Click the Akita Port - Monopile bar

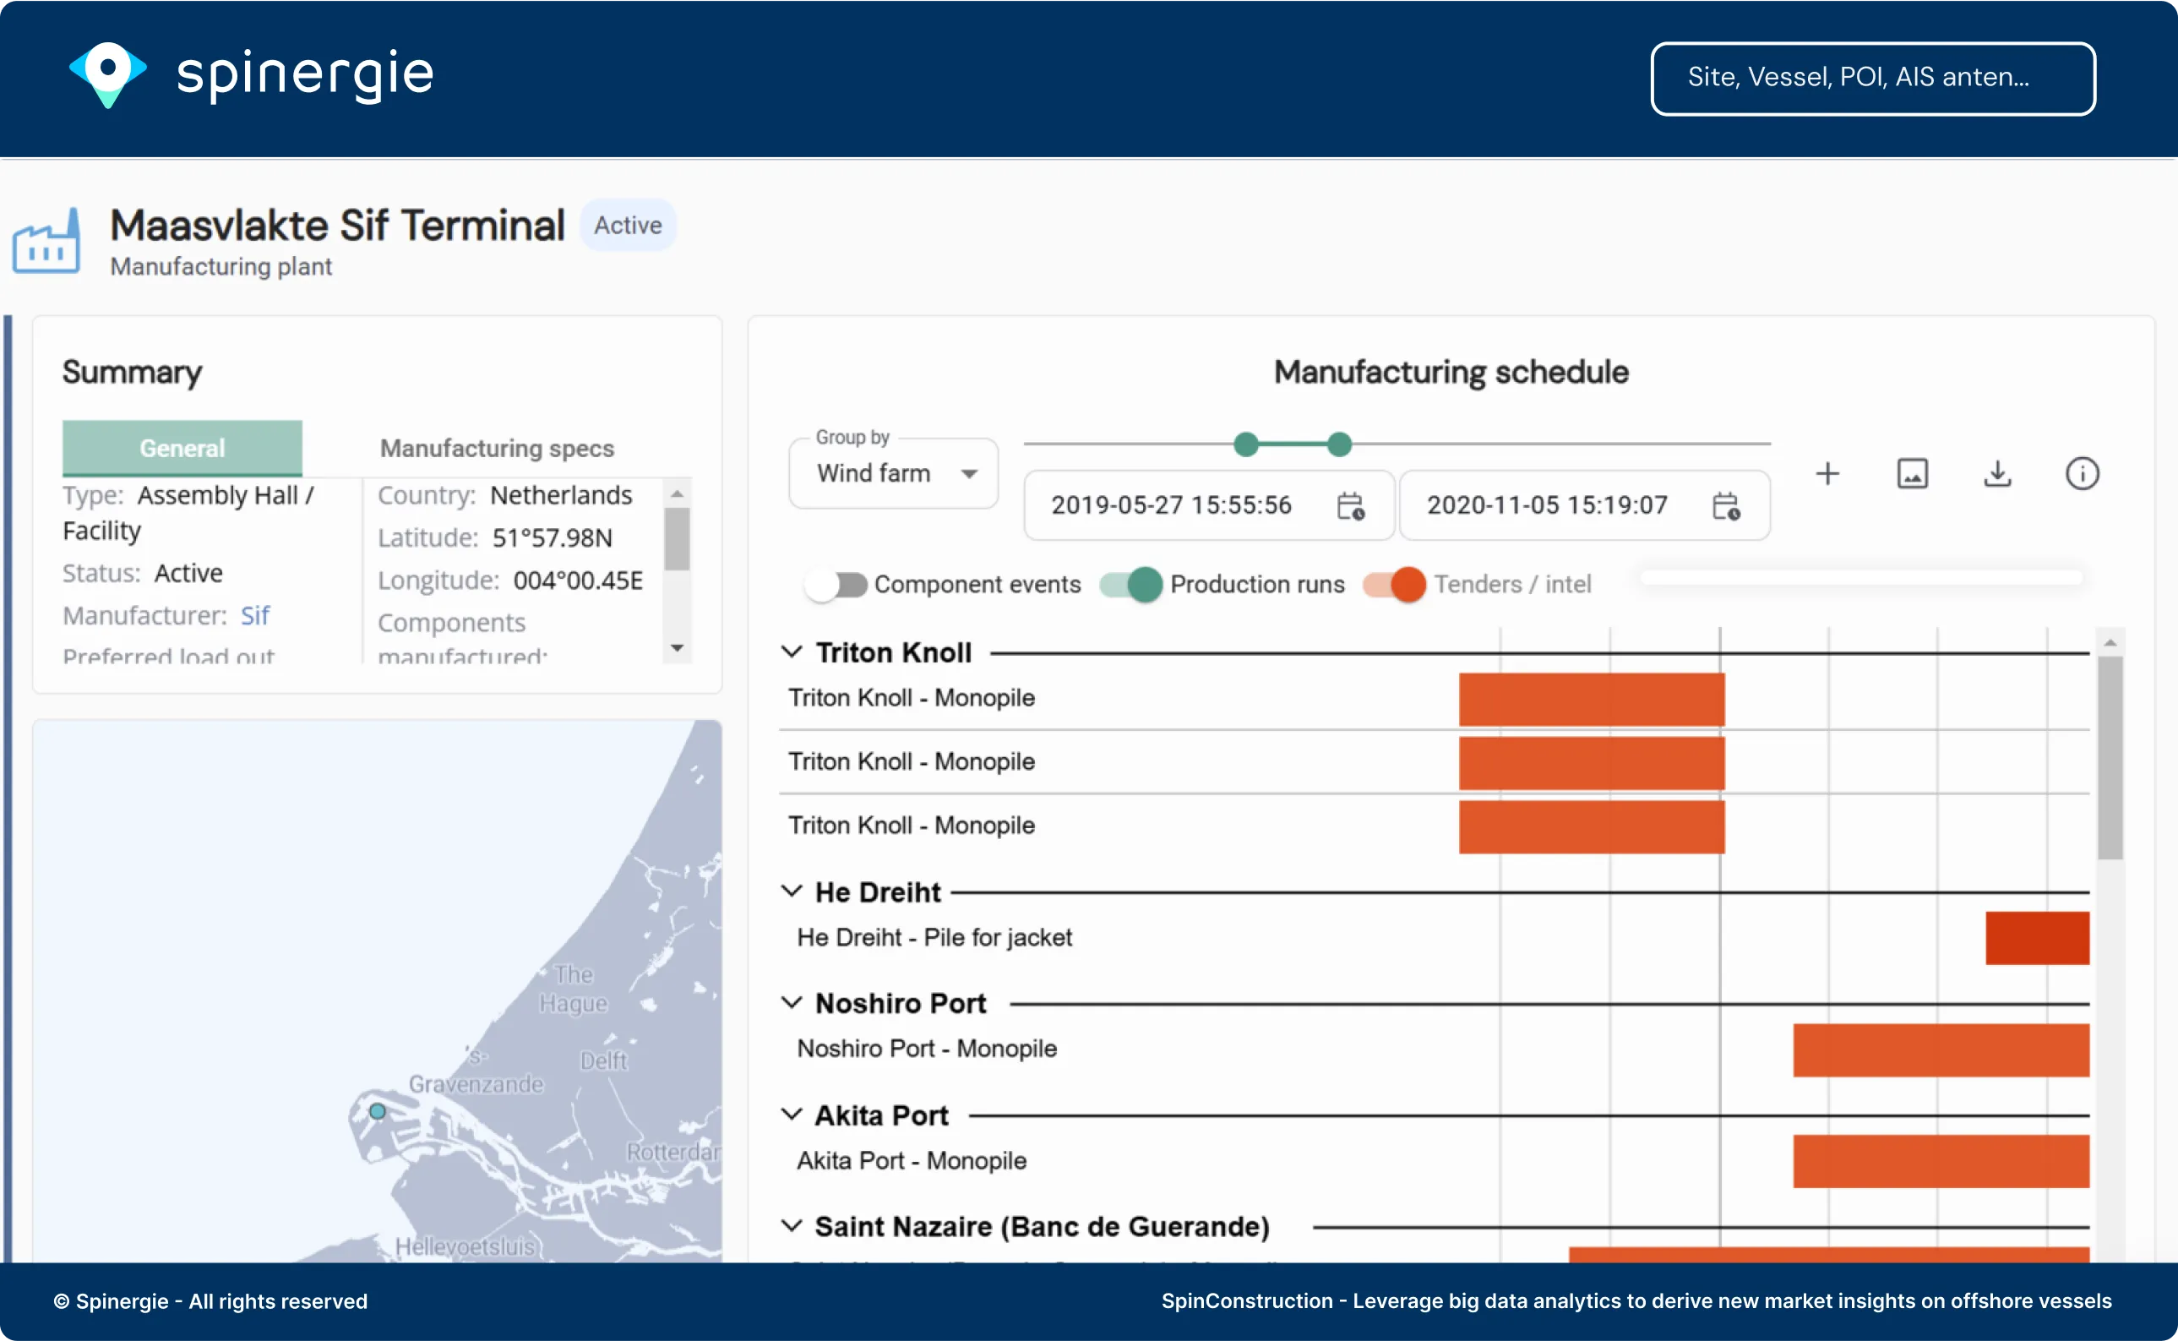tap(1941, 1162)
